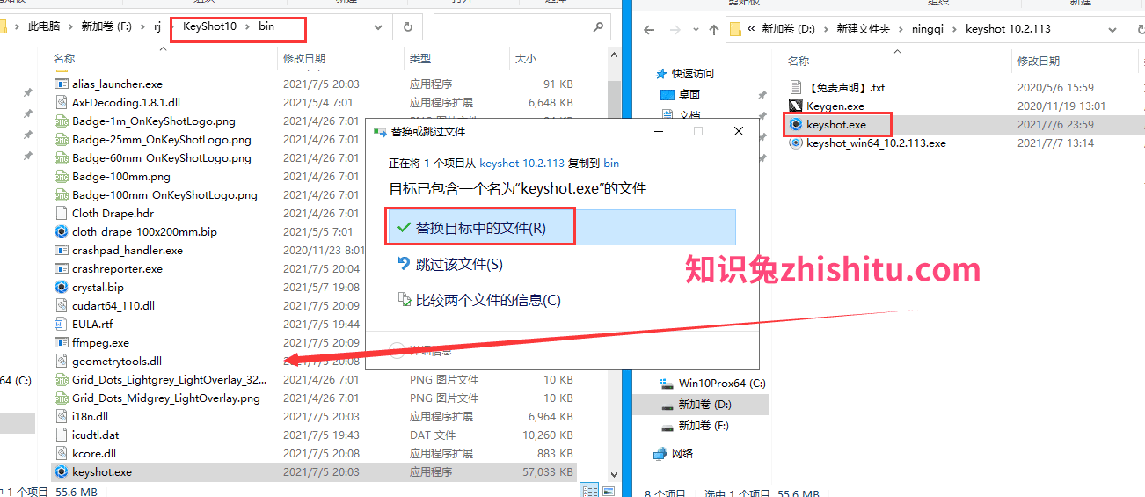Focus the search box in left Explorer window

[x=521, y=27]
